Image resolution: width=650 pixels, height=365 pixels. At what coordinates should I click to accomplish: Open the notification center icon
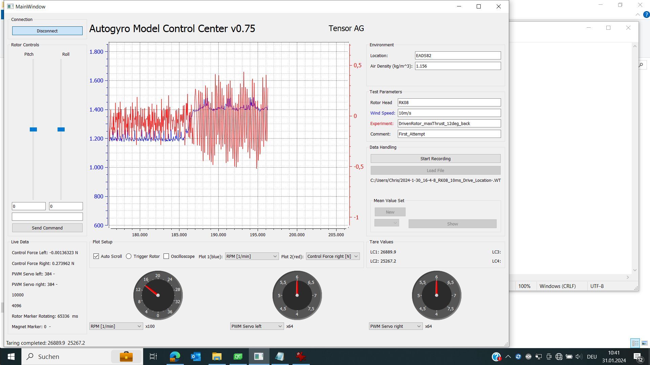click(638, 357)
